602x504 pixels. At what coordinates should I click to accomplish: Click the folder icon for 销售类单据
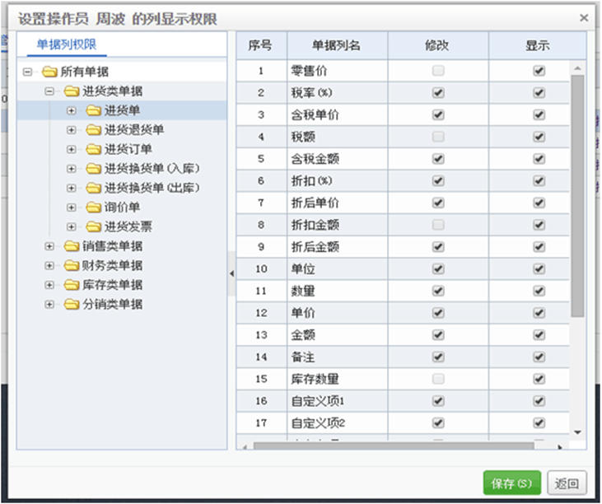(x=72, y=246)
